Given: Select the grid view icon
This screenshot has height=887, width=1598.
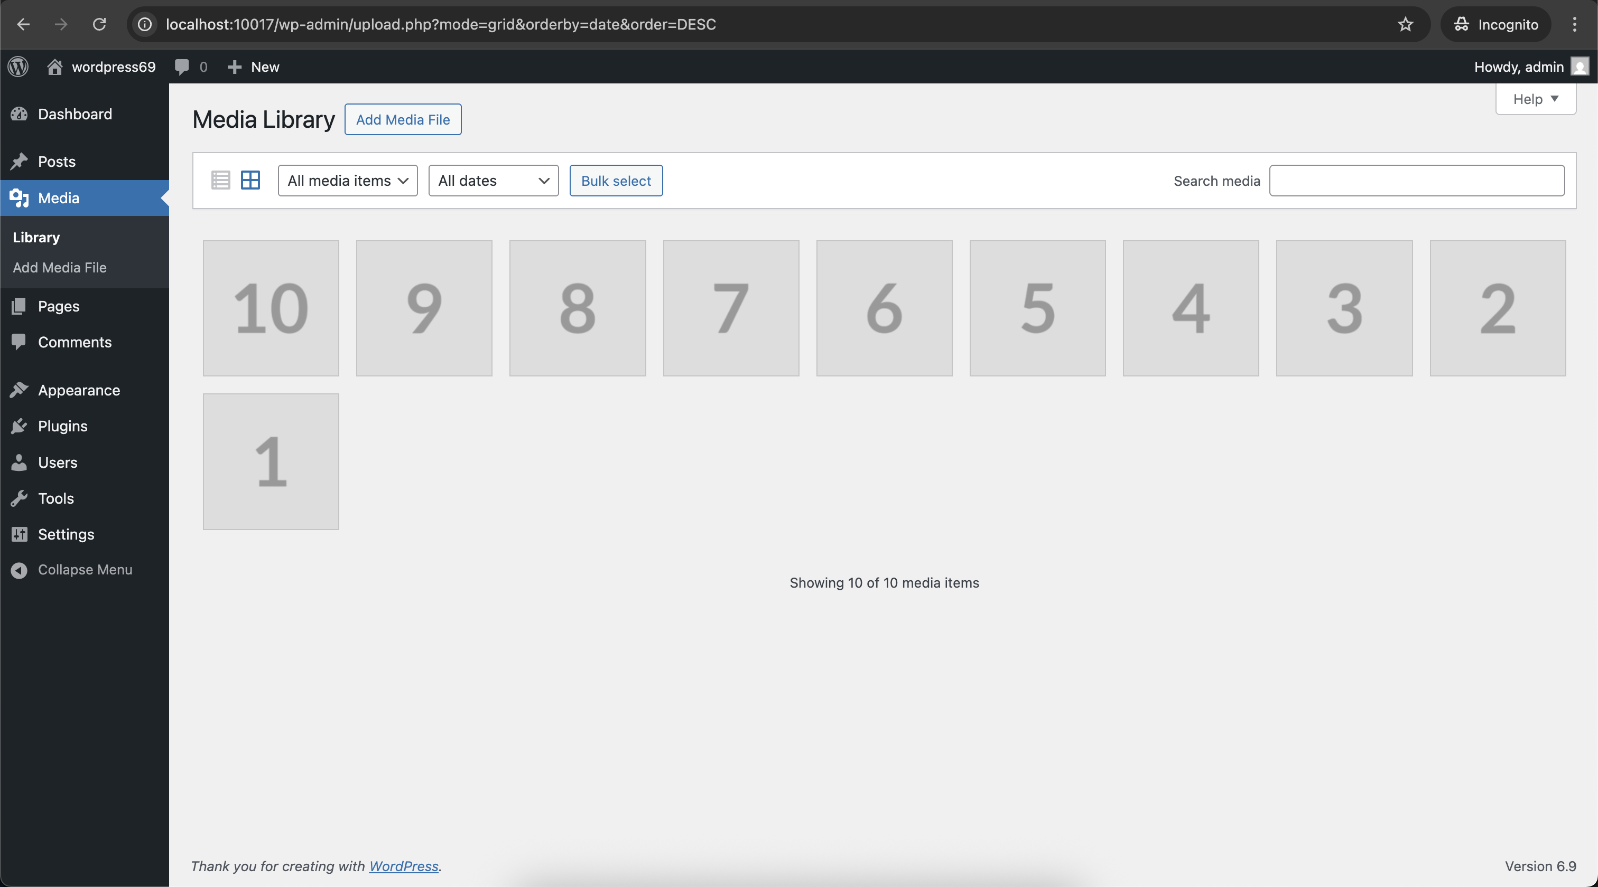Looking at the screenshot, I should point(250,181).
